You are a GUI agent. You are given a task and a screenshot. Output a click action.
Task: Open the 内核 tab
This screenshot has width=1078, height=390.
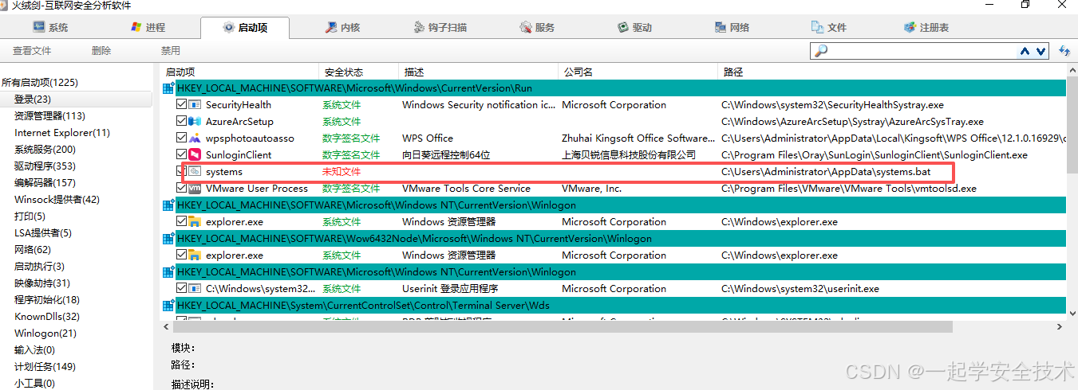343,27
